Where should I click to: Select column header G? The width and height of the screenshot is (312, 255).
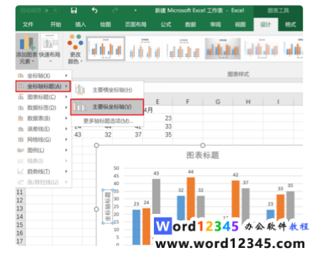click(218, 102)
